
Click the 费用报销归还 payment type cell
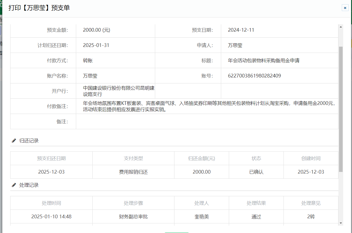[x=133, y=172]
